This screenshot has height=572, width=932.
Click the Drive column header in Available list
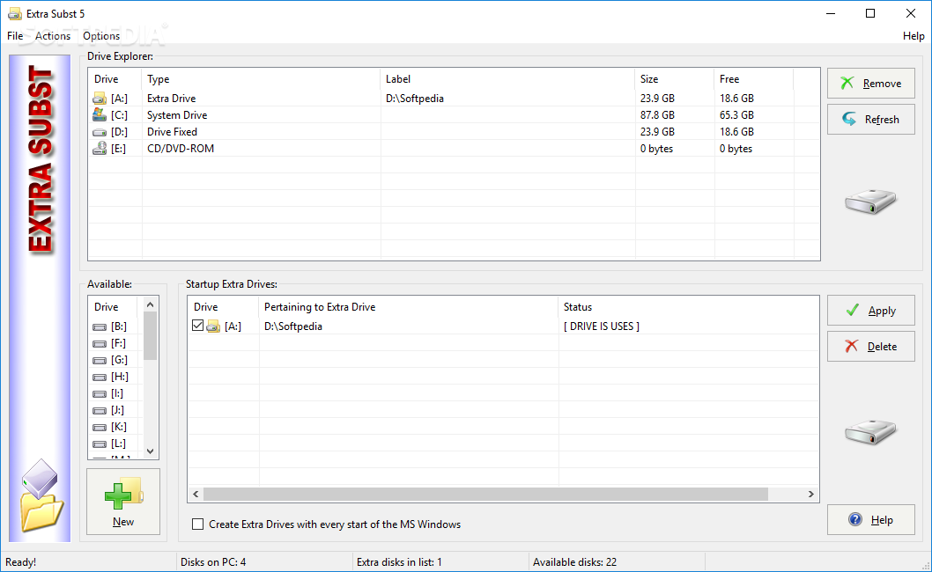pos(113,307)
